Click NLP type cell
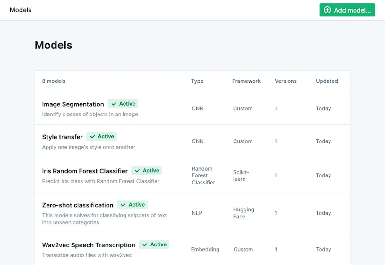Screen dimensions: 385x265 (x=197, y=213)
